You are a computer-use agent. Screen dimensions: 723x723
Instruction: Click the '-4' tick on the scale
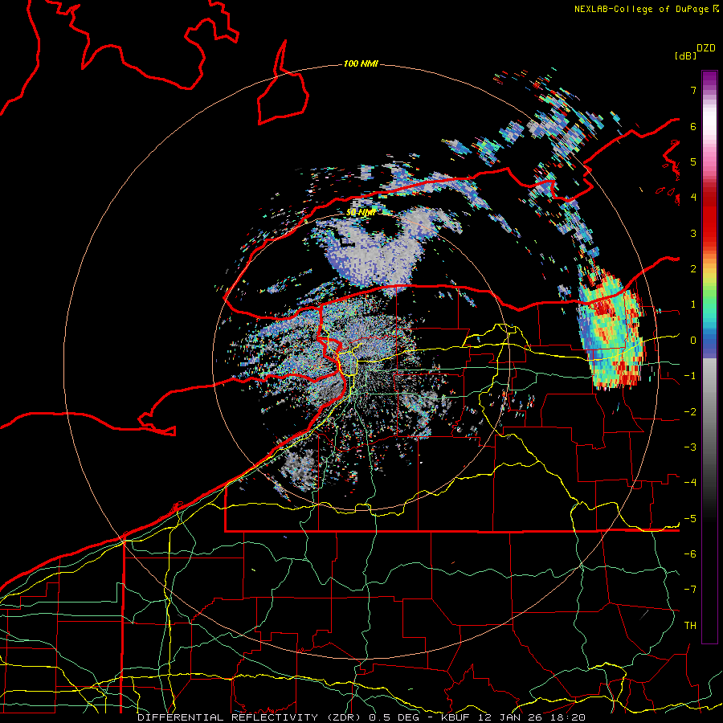click(690, 483)
